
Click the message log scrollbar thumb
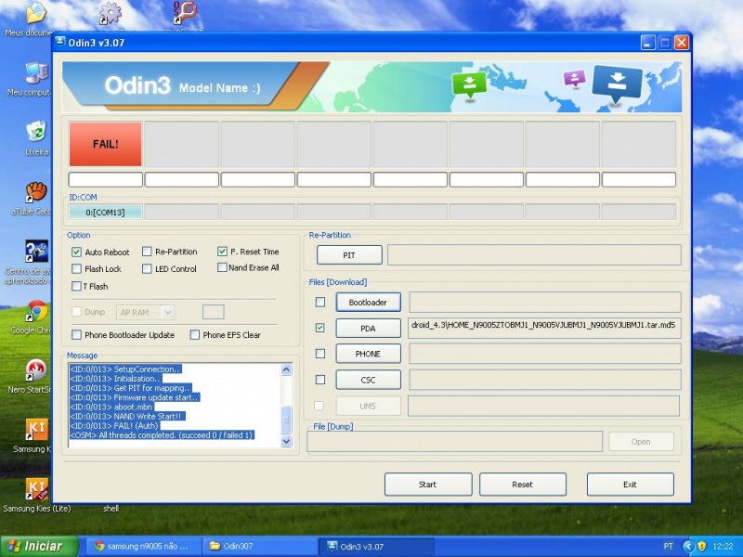[x=286, y=420]
